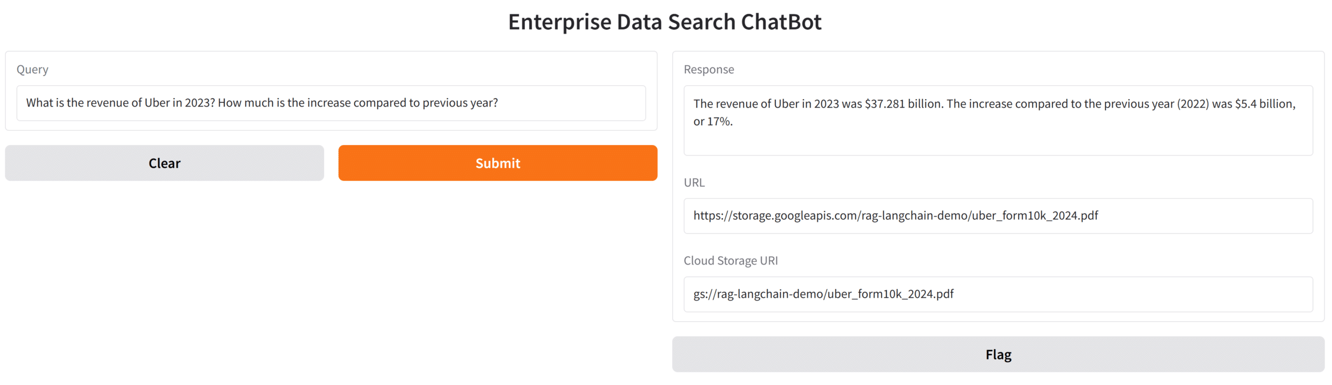This screenshot has width=1332, height=385.
Task: Click the Submit button
Action: tap(497, 163)
